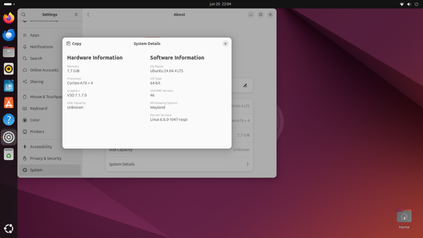Select Online Accounts in Settings sidebar
The width and height of the screenshot is (423, 238).
(50, 70)
